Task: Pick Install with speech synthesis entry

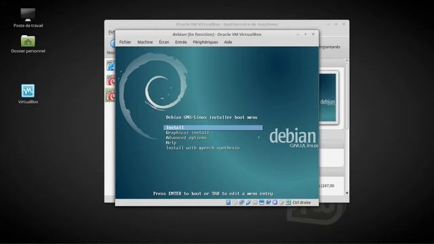Action: [x=203, y=148]
